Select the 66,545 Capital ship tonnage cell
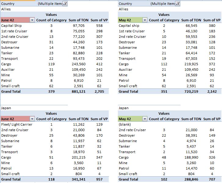222x183 pixels. [194, 26]
